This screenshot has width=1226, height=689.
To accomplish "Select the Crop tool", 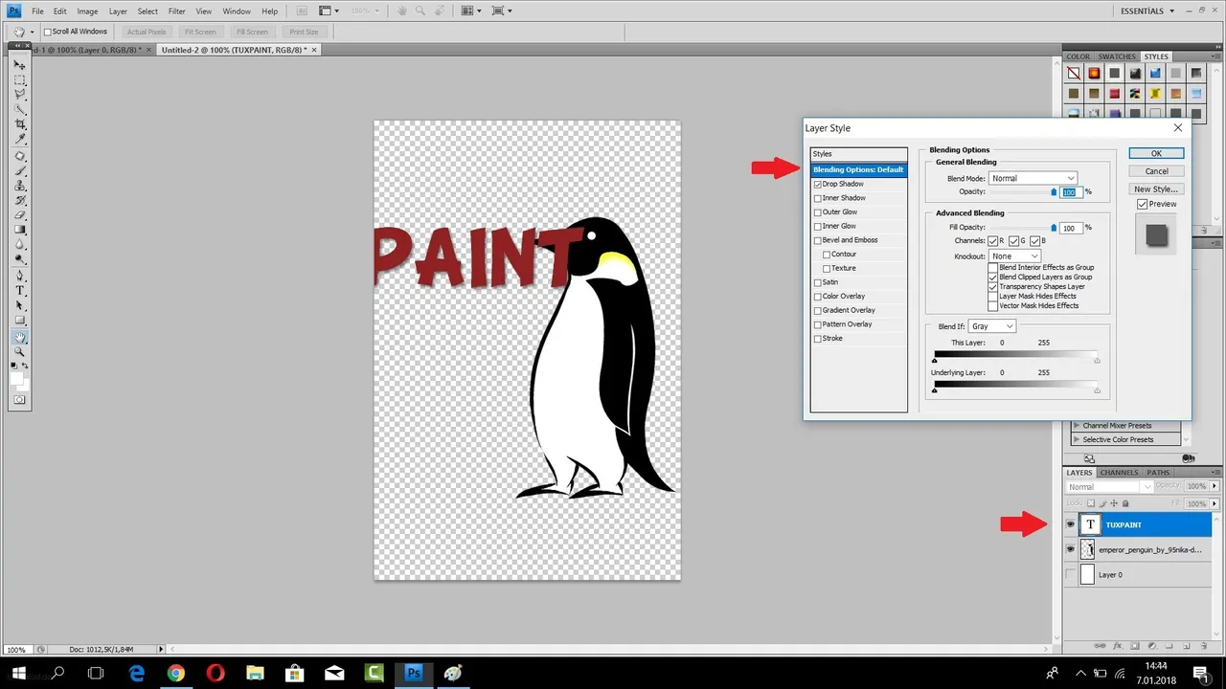I will (x=20, y=125).
